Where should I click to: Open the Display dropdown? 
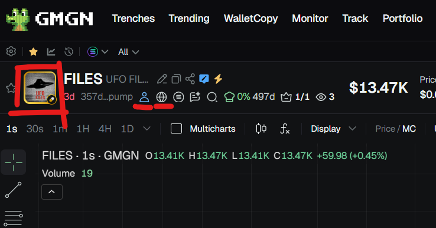(333, 129)
